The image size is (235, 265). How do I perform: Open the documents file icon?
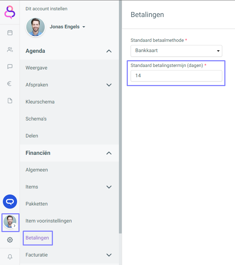[10, 101]
